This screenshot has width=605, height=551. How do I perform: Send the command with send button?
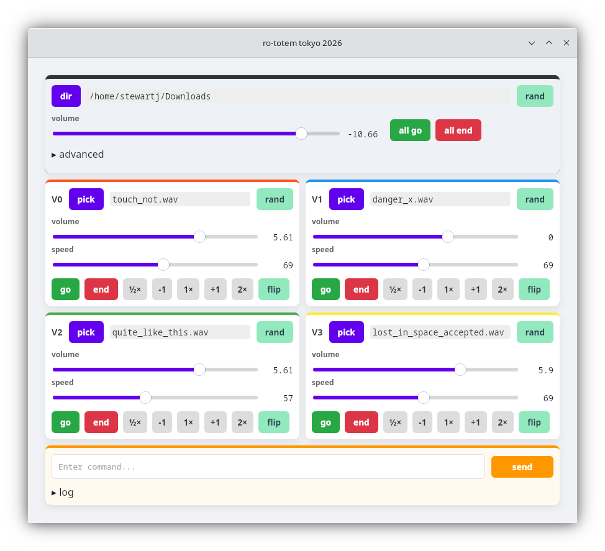(x=522, y=467)
